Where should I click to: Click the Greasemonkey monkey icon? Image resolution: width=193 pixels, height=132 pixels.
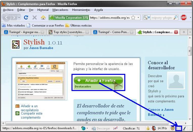(x=173, y=128)
